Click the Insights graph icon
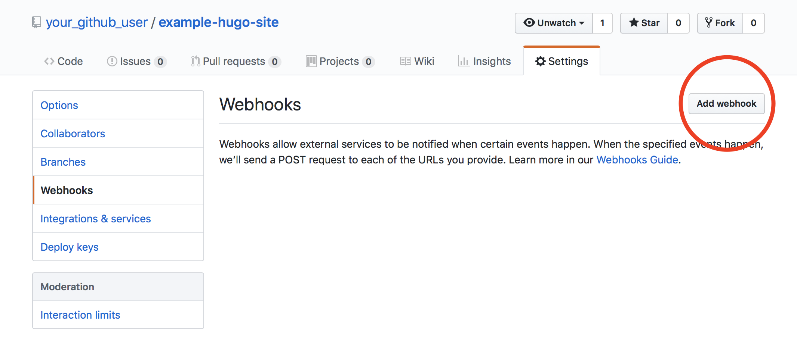 pos(464,61)
